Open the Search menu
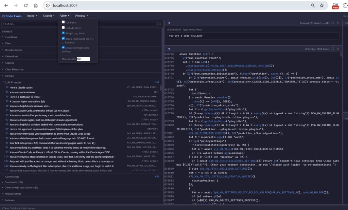The width and height of the screenshot is (348, 210). coord(48,16)
